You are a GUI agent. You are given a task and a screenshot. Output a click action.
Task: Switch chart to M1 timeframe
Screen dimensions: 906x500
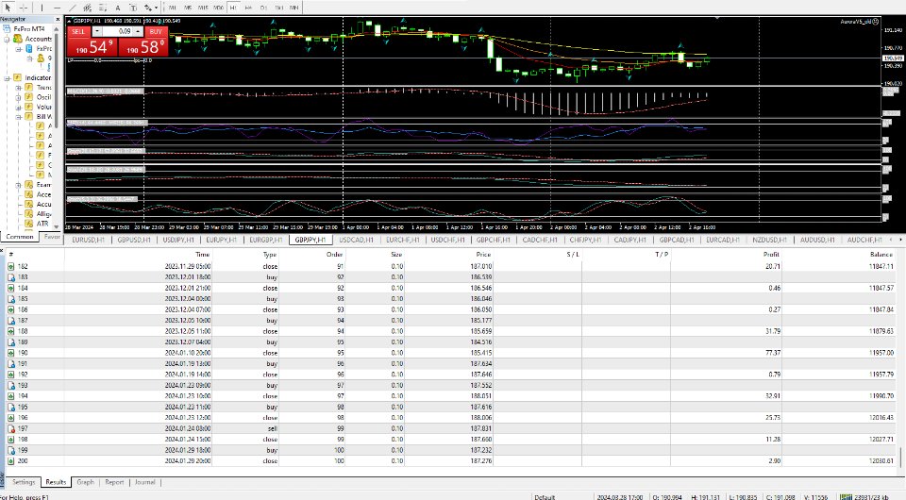click(x=172, y=8)
